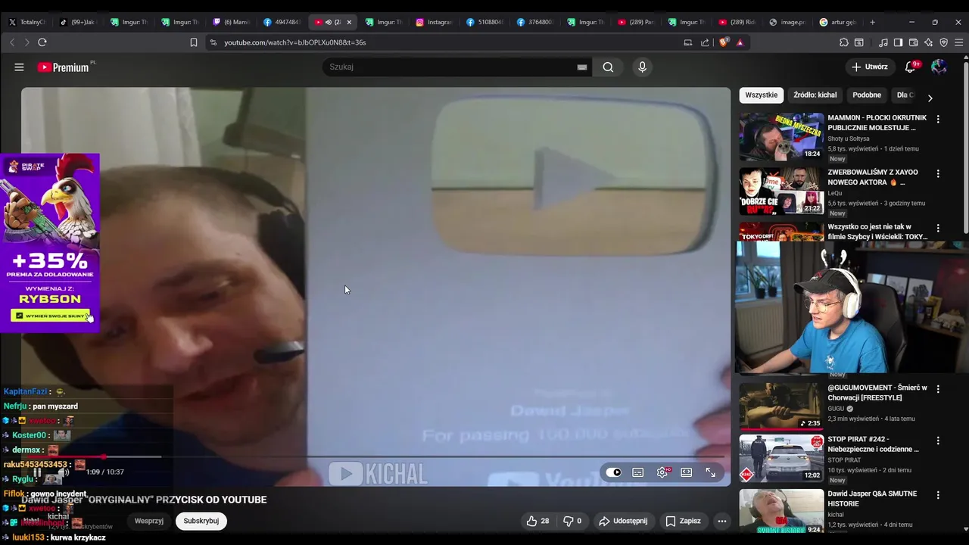Save video with Zapisz button

pos(683,521)
